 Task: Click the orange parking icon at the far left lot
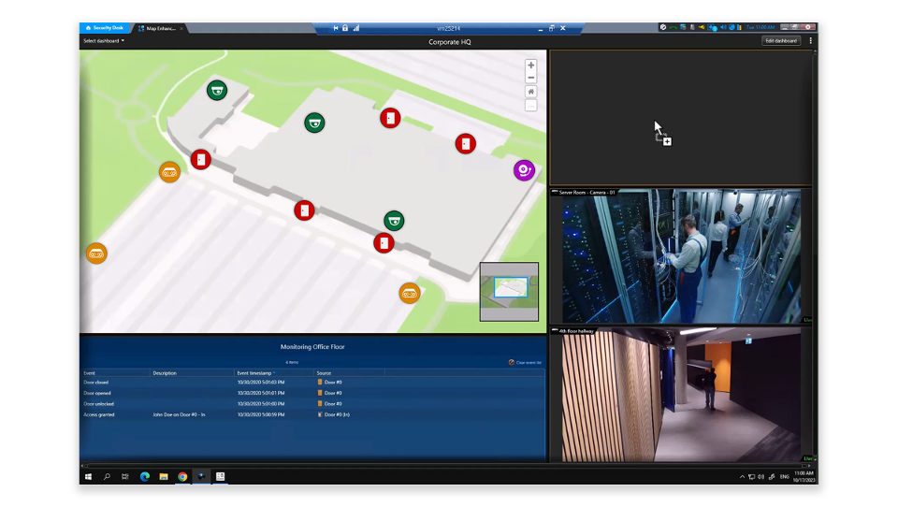(x=96, y=253)
